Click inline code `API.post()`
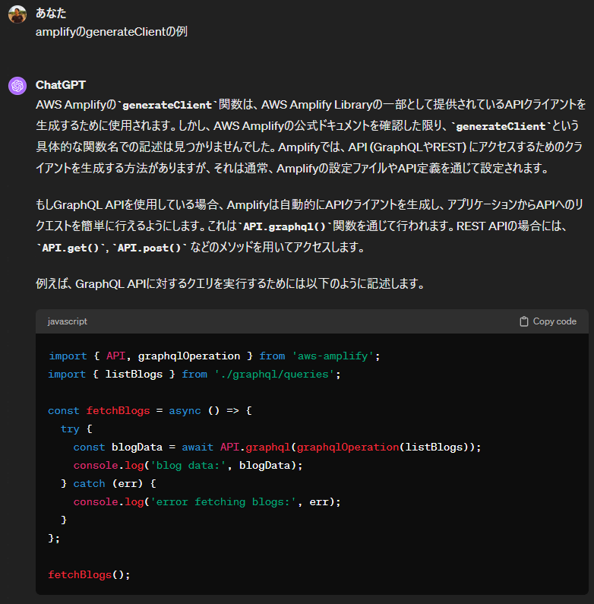The width and height of the screenshot is (594, 604). point(149,248)
